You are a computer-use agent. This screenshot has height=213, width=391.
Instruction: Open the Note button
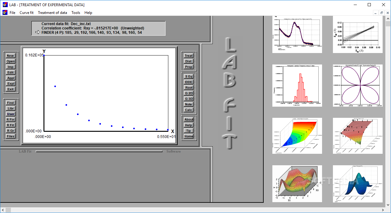point(189,104)
